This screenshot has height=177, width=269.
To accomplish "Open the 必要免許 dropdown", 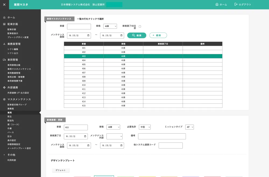I will tap(145, 127).
